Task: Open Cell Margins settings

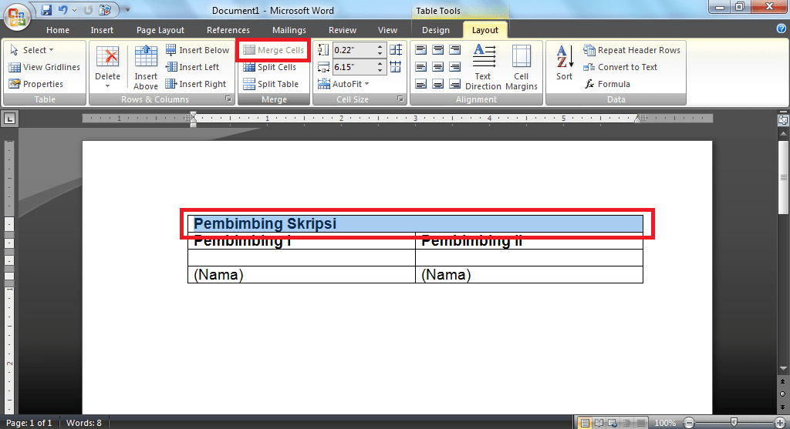Action: [x=522, y=68]
